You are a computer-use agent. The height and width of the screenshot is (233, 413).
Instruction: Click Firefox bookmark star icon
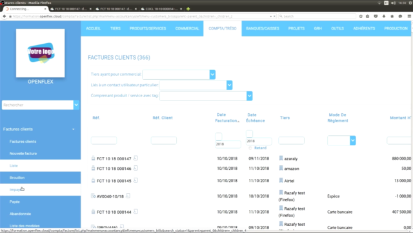click(361, 16)
